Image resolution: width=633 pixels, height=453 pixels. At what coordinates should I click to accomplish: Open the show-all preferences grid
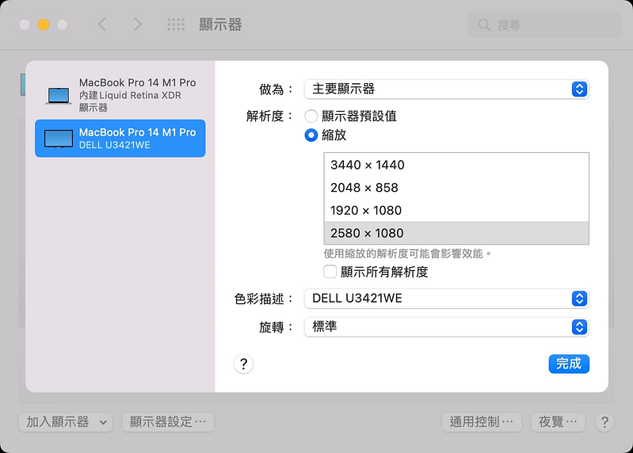(x=176, y=25)
